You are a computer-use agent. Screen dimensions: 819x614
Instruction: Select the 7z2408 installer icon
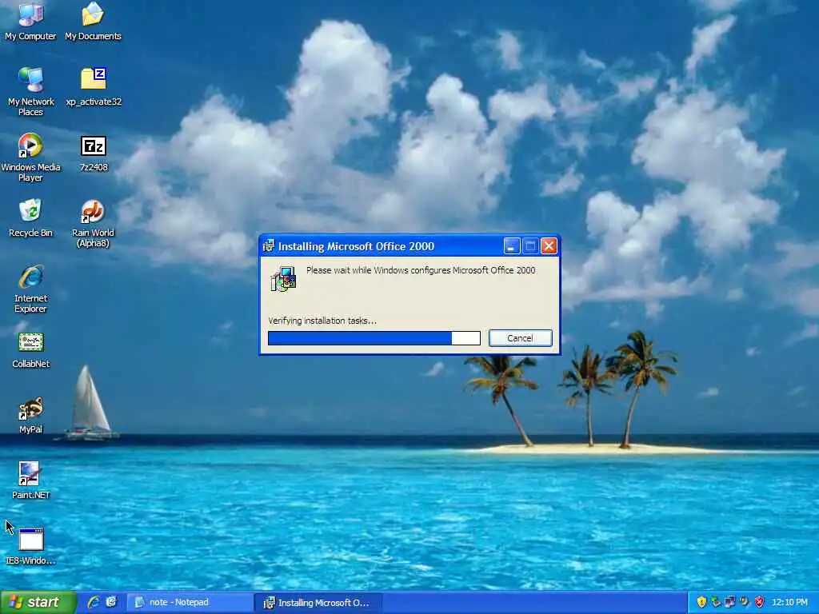coord(94,153)
